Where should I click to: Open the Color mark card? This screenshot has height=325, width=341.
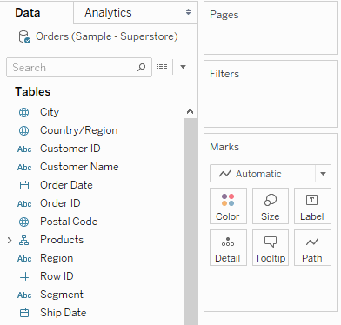click(228, 206)
